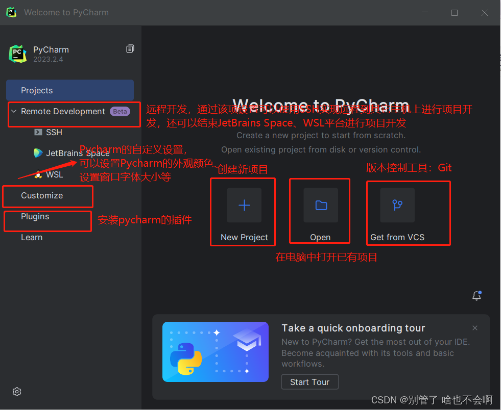
Task: Open the WSL remote option
Action: (54, 174)
